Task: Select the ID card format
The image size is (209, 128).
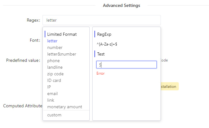Action: pos(54,80)
